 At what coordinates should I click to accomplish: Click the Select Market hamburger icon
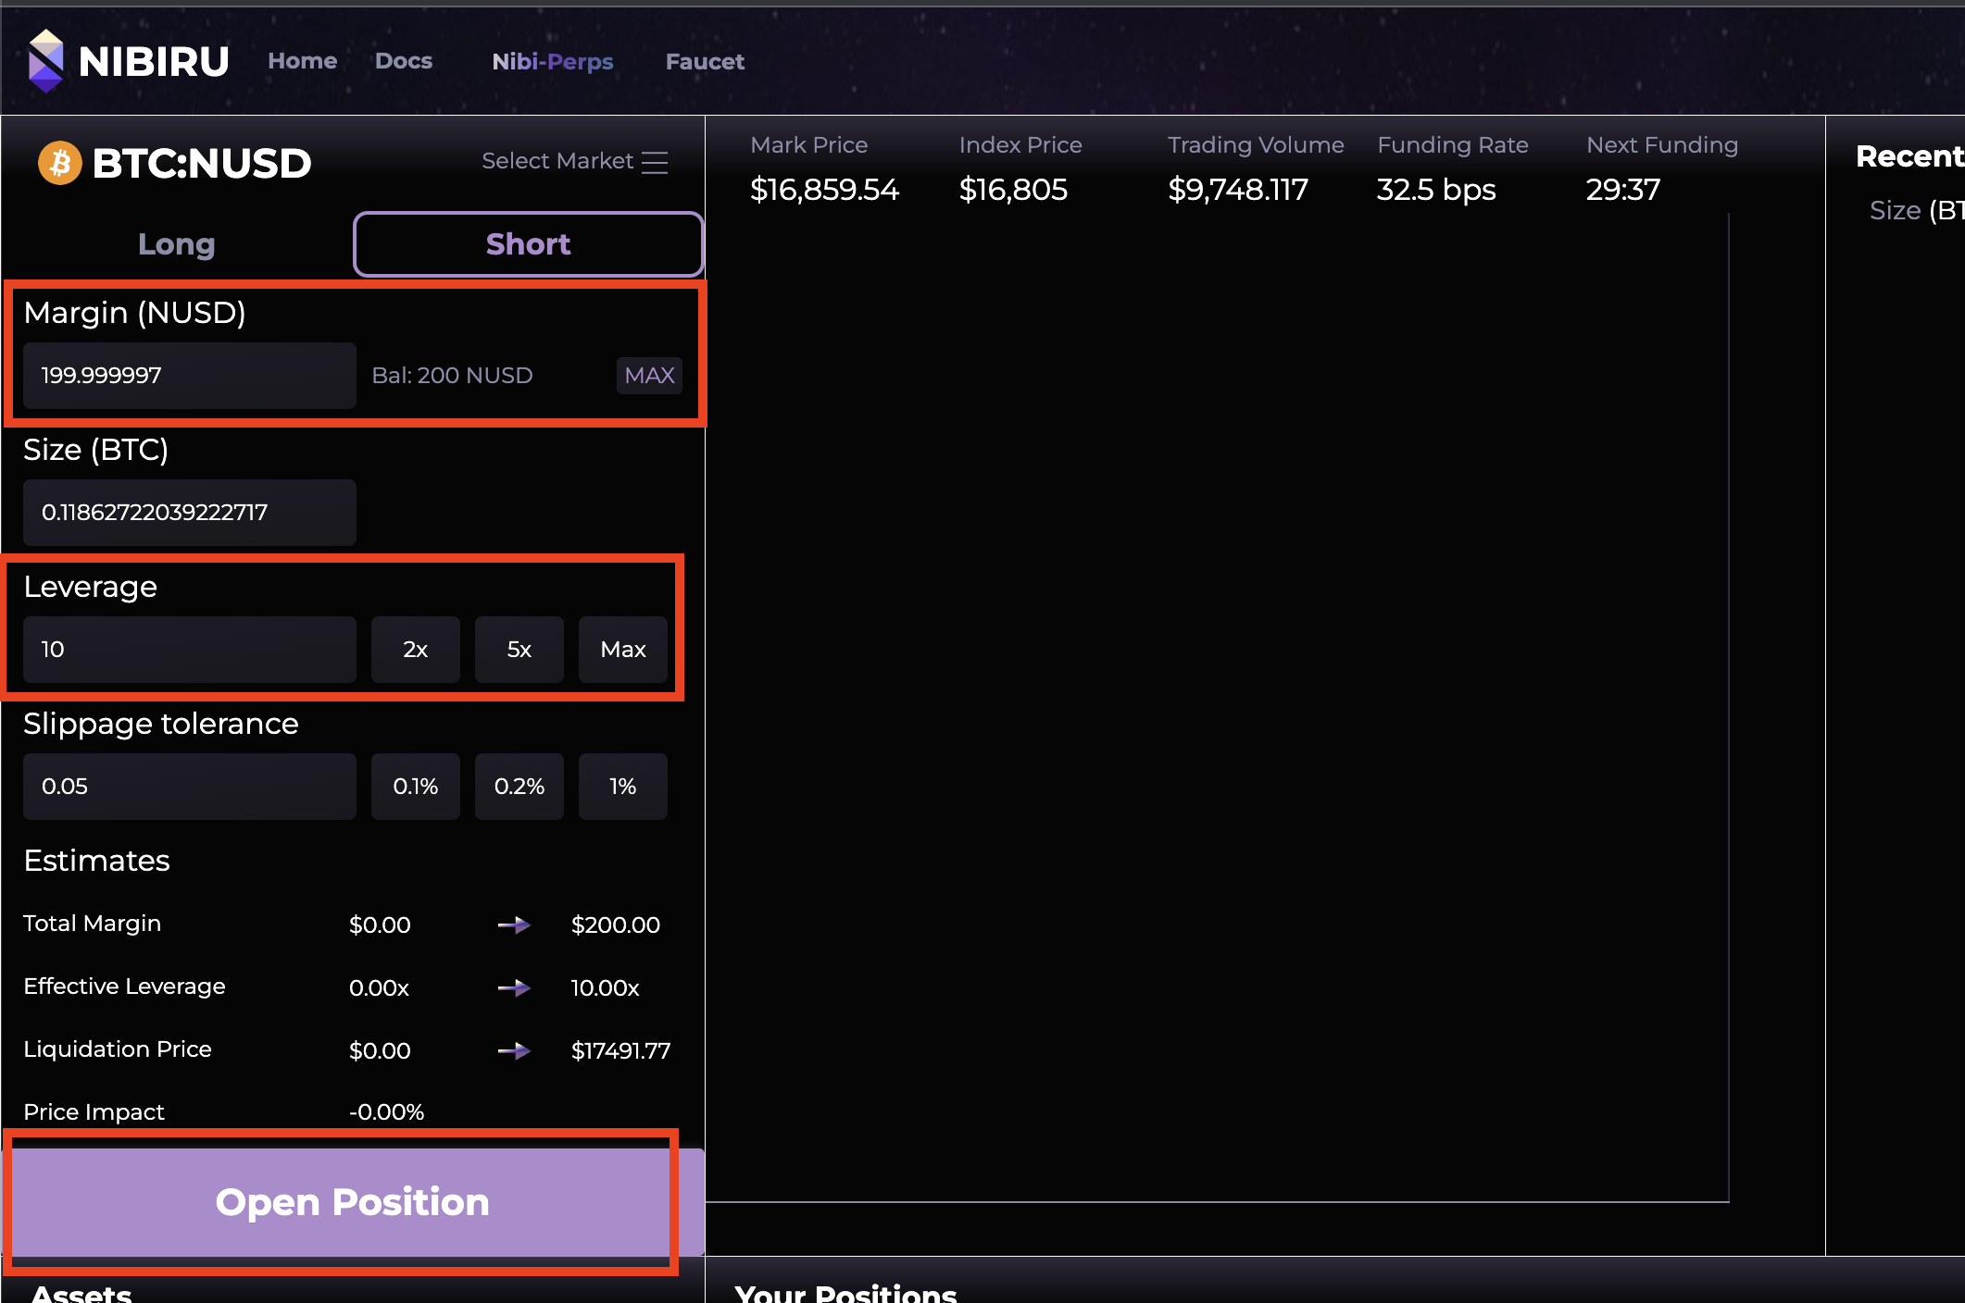(655, 162)
